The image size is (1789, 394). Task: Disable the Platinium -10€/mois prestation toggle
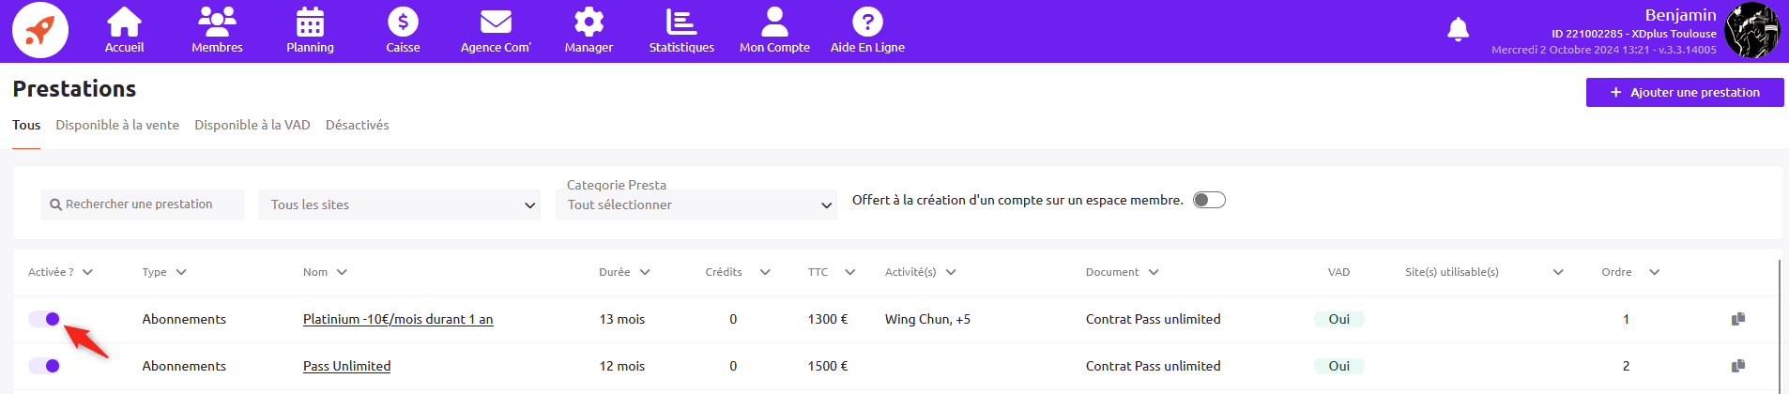click(x=44, y=319)
